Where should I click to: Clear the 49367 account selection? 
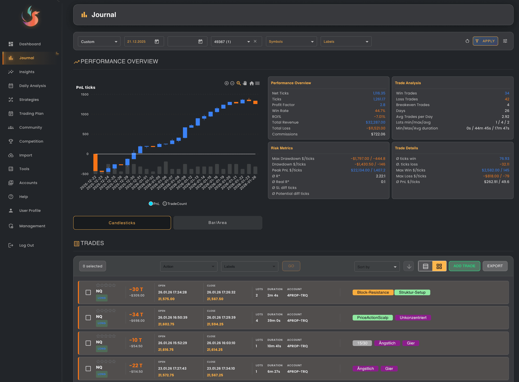click(255, 41)
